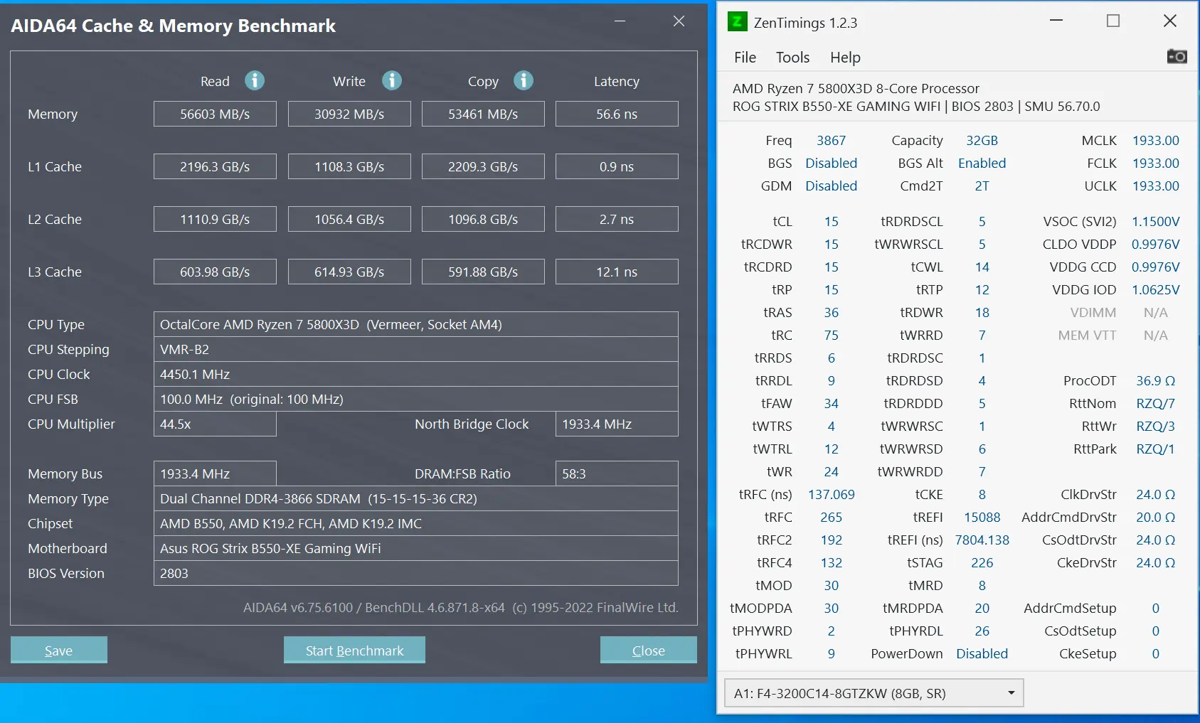
Task: Select the Memory Read value 56603 MB/s
Action: click(x=215, y=114)
